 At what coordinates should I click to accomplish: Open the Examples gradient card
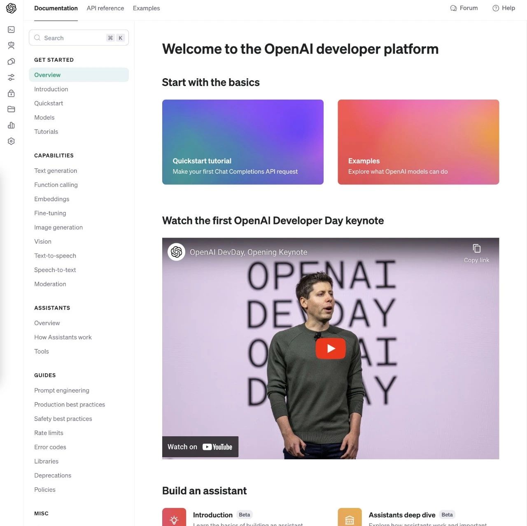(418, 142)
